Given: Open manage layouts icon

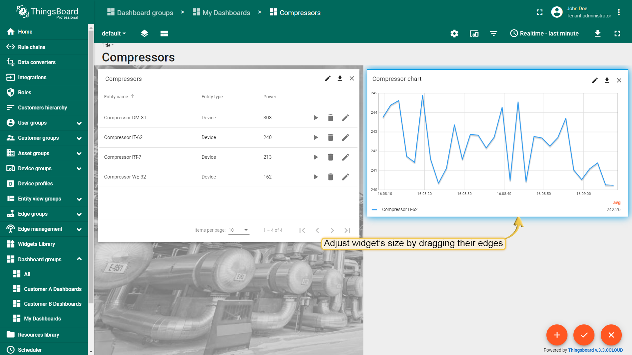Looking at the screenshot, I should pos(164,34).
